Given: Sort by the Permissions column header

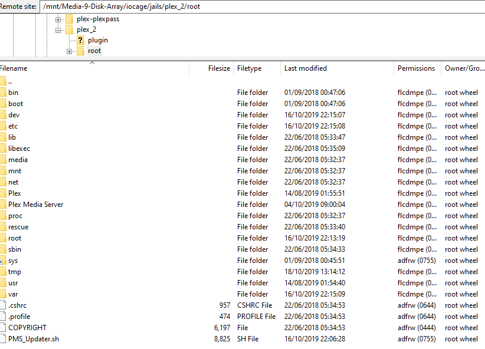Looking at the screenshot, I should tap(417, 68).
